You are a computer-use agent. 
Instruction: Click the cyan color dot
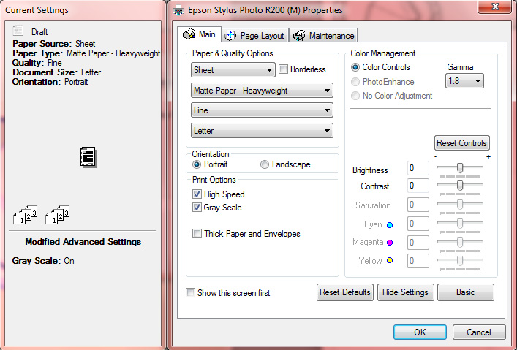[390, 225]
